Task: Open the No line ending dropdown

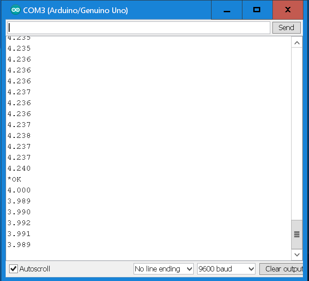Action: click(163, 269)
